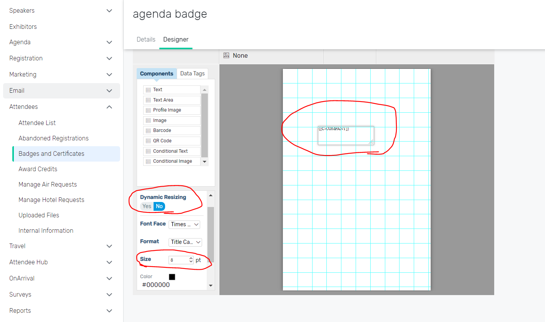Select the Components tab
545x322 pixels.
point(157,73)
